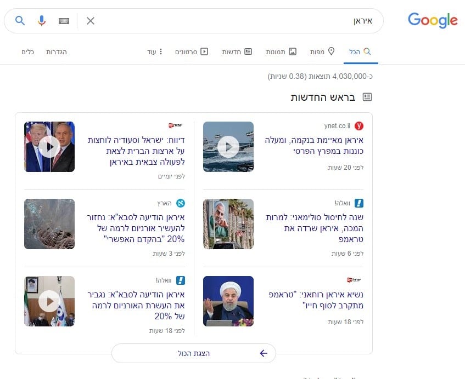Click the וואלה! icon above the Soleimani headline
Image resolution: width=465 pixels, height=379 pixels.
pyautogui.click(x=359, y=203)
